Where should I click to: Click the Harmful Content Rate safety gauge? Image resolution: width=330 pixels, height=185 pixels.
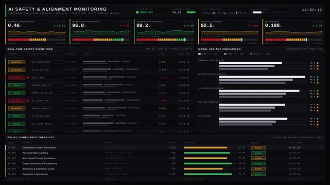37,40
